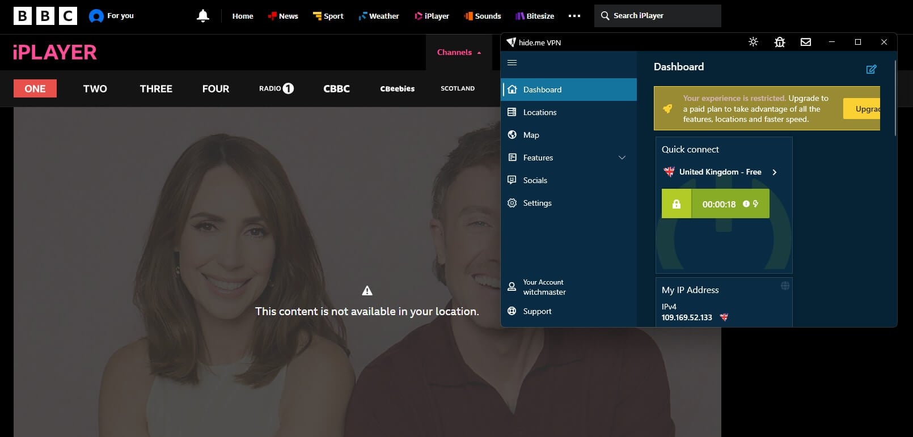
Task: Click BBC notifications bell icon
Action: click(x=203, y=16)
